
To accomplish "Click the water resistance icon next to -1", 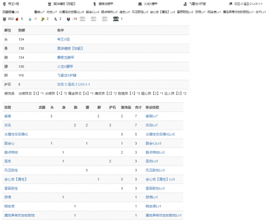I will click(30, 19).
